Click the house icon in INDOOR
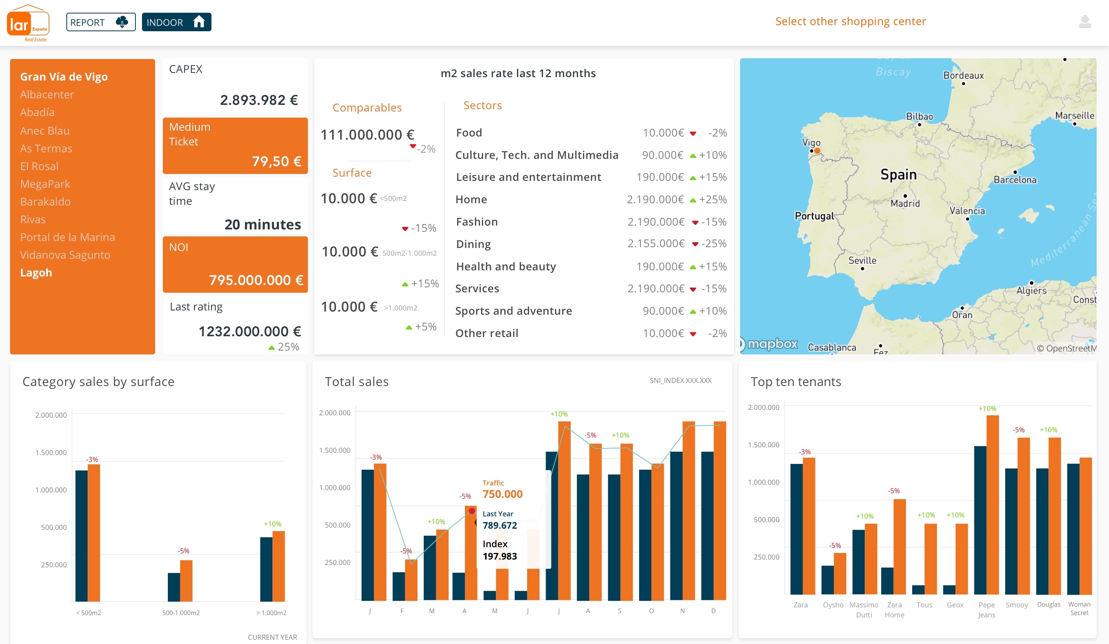 tap(199, 22)
